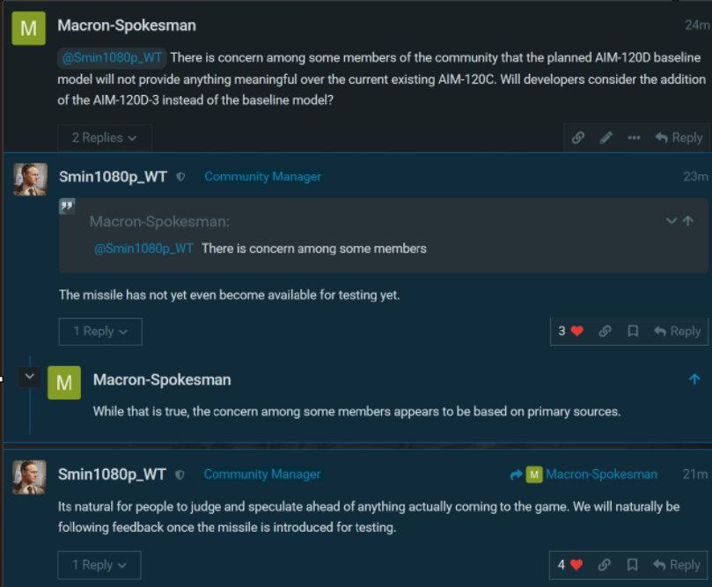Click Smin1080p_WT's avatar on the 23m post

pos(30,179)
